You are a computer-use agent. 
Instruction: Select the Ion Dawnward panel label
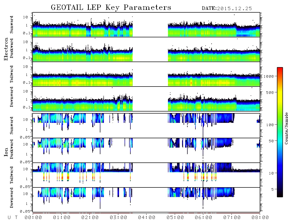pos(12,198)
